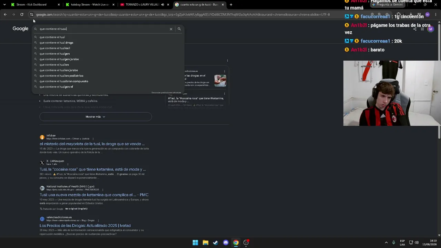Choose suggestion 'que contiene el tusigen nf'
The height and width of the screenshot is (248, 441).
(x=108, y=87)
